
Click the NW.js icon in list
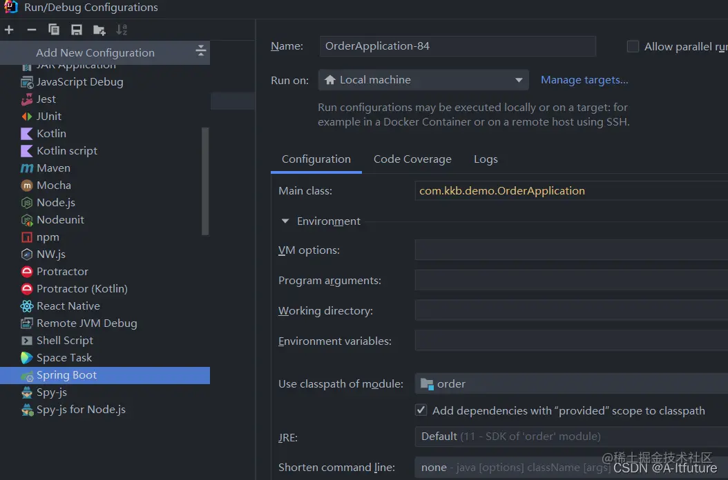click(x=27, y=254)
